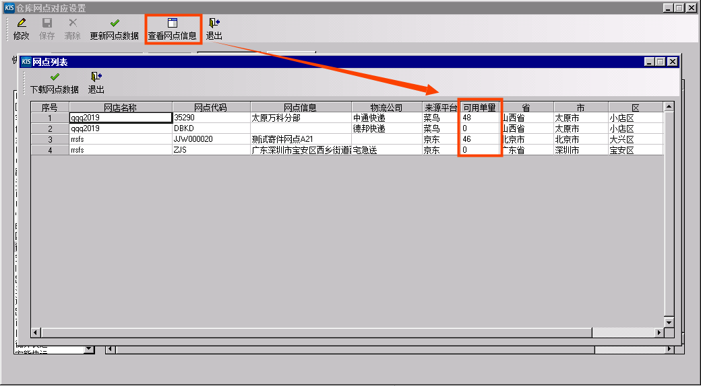
Task: Select the 网点信息 column header
Action: tap(301, 108)
